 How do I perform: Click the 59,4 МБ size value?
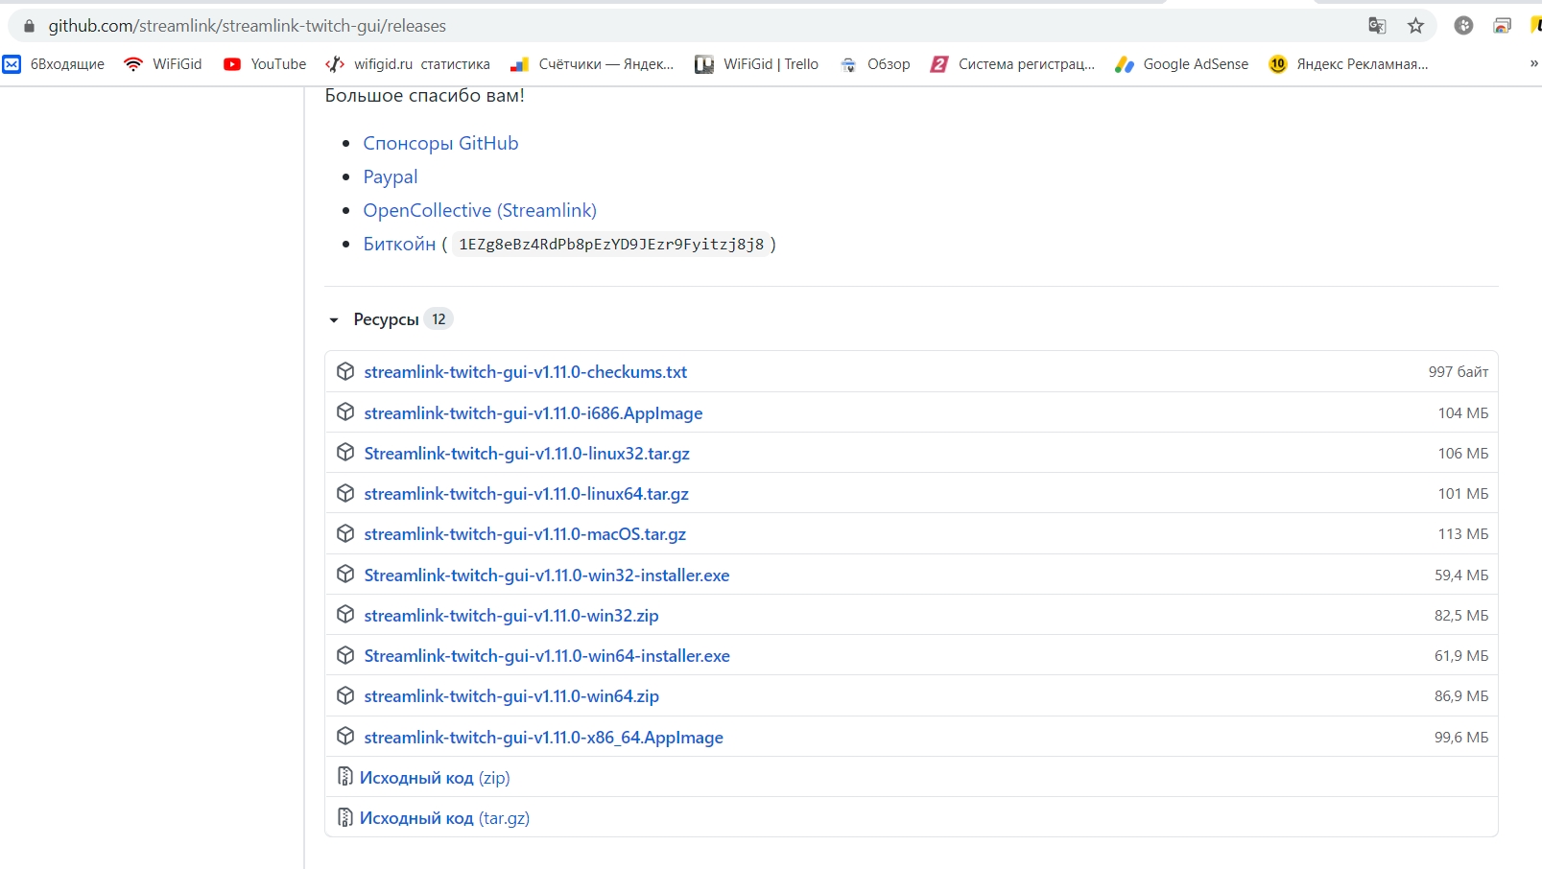click(1461, 575)
